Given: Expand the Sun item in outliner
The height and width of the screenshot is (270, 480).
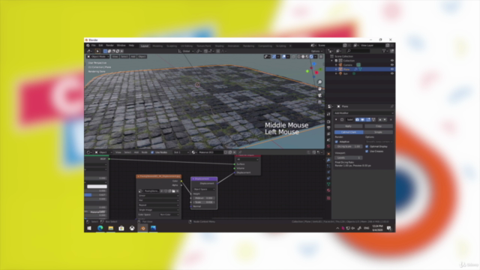Looking at the screenshot, I should point(336,73).
